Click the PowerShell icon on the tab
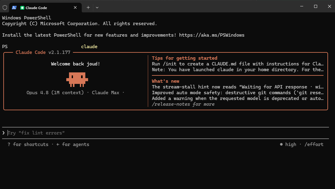335x189 pixels. click(x=14, y=8)
